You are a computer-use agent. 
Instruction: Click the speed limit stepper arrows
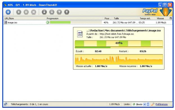point(148,104)
